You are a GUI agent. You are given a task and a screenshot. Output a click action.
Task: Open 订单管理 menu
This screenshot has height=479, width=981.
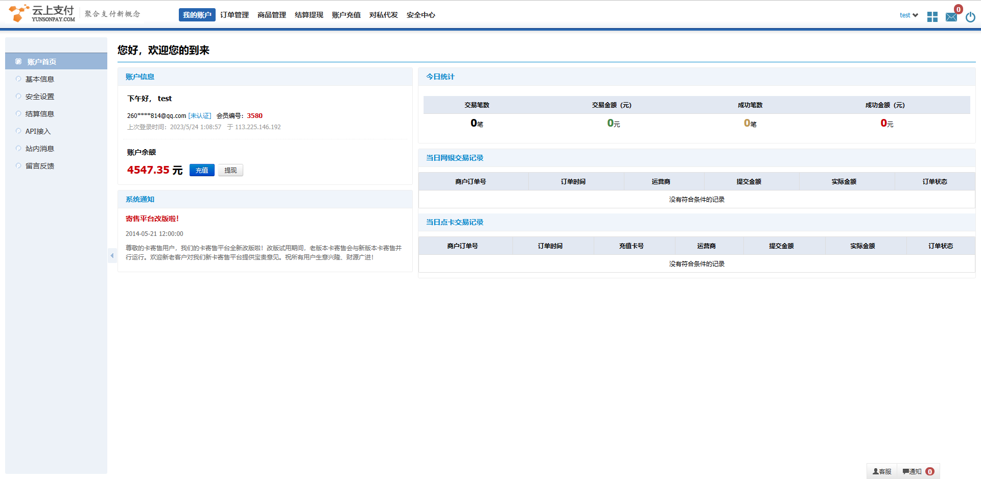[x=235, y=15]
